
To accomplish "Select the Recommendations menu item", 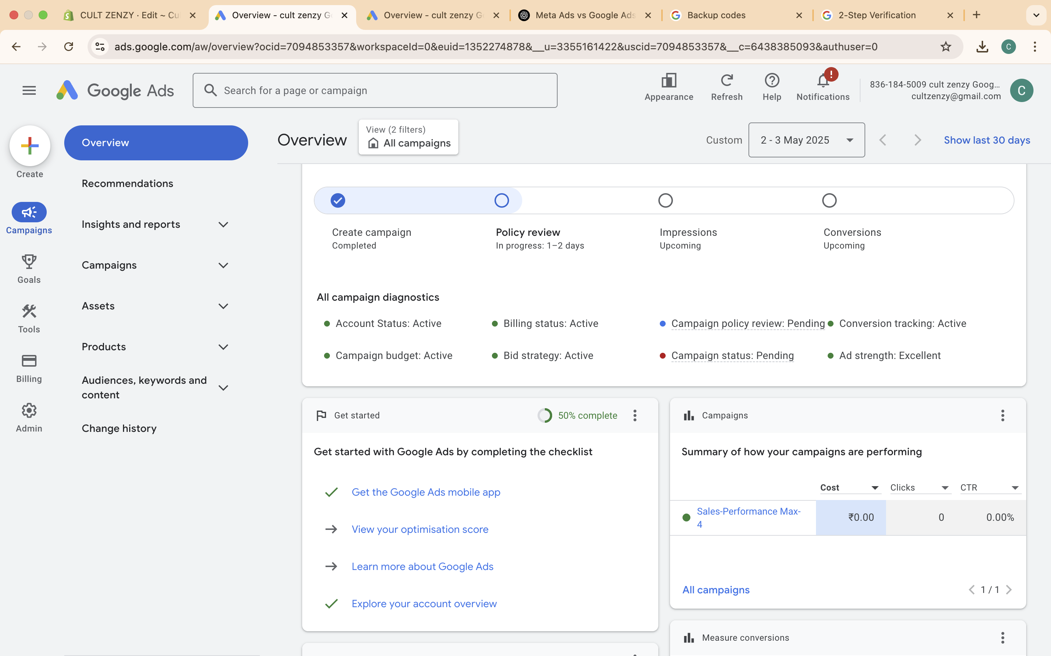I will click(127, 183).
